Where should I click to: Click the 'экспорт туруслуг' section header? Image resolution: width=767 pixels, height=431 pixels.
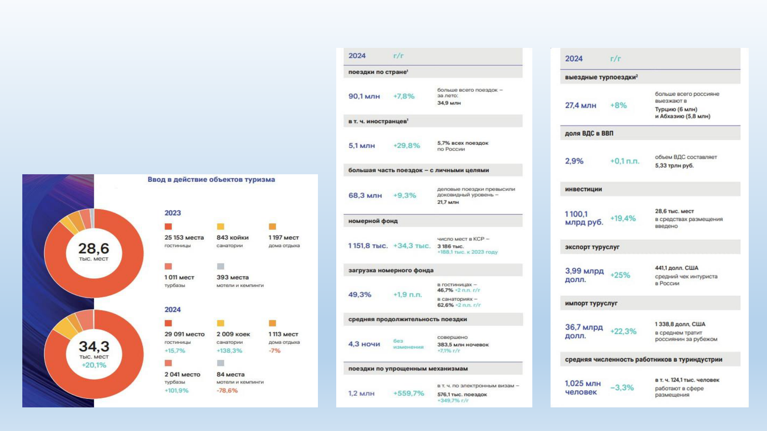coord(592,247)
